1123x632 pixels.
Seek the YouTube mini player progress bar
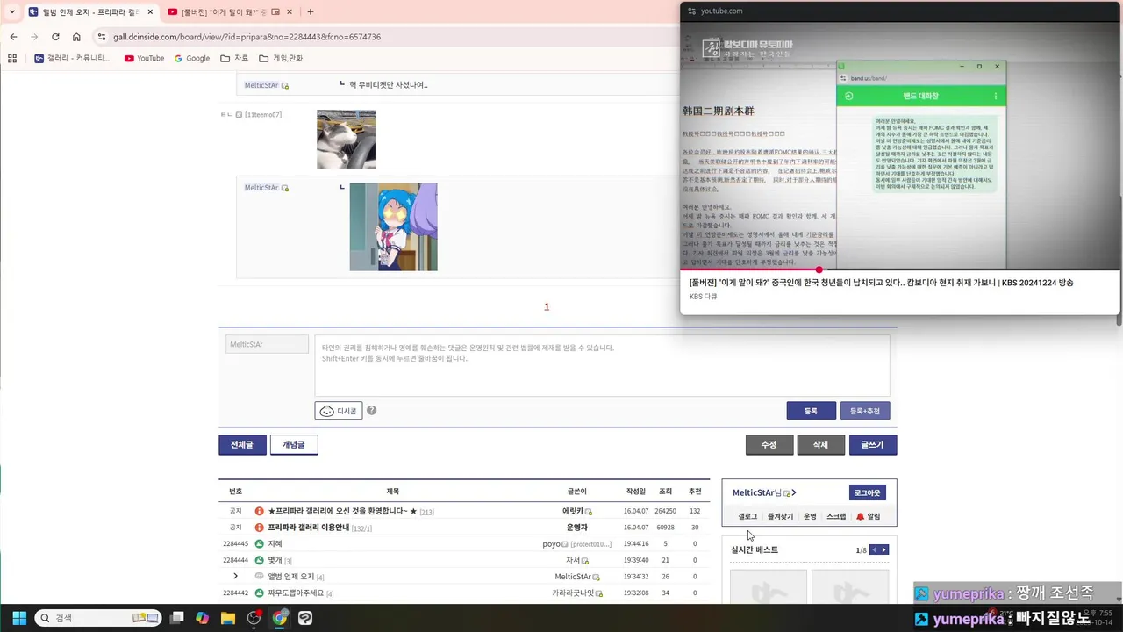[x=899, y=270]
